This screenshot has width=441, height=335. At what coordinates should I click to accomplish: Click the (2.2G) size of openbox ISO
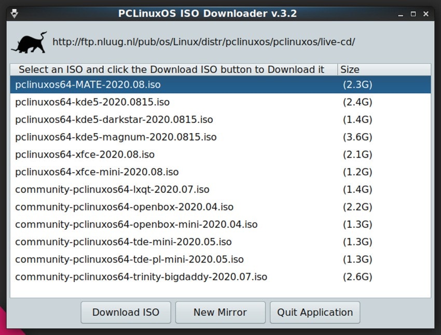(x=357, y=207)
